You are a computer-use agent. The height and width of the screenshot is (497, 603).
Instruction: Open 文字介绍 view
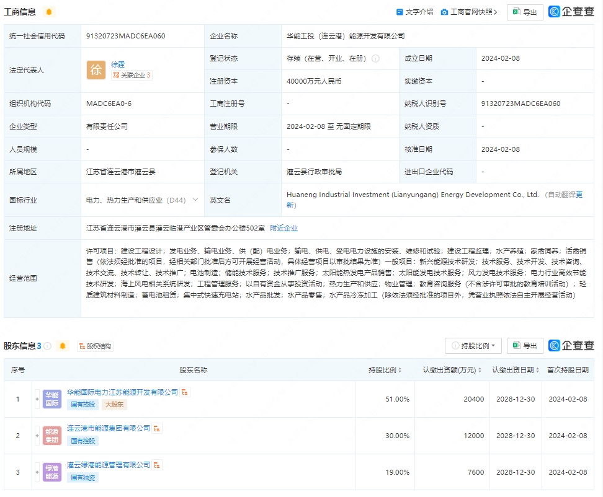tap(414, 12)
